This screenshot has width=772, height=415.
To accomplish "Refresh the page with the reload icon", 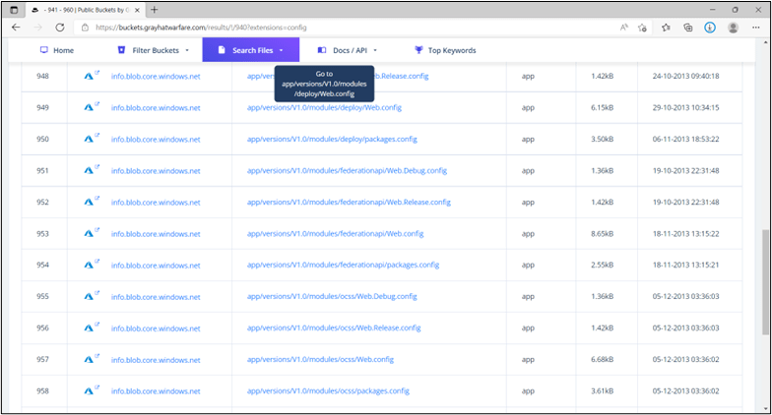I will coord(60,28).
